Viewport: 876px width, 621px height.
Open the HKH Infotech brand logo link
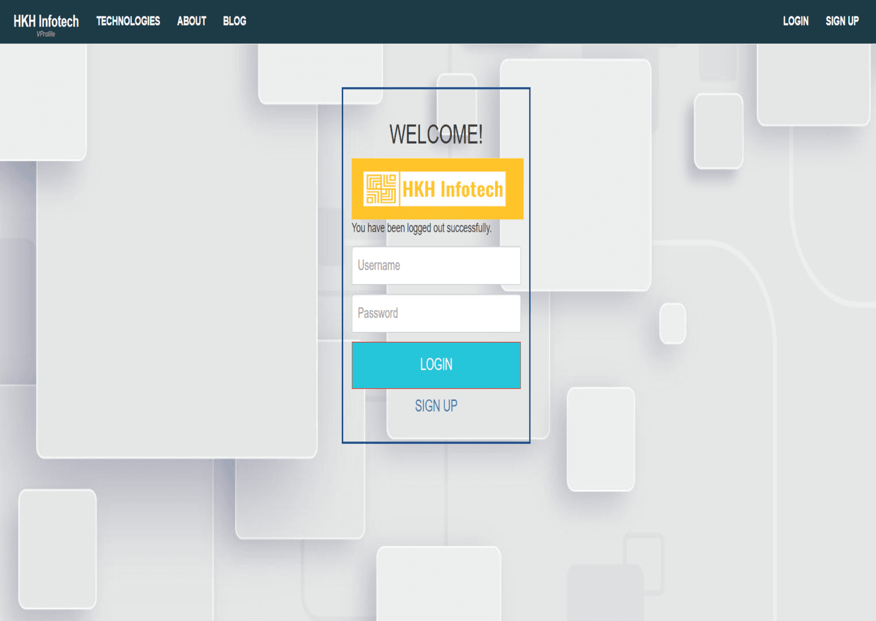click(46, 21)
